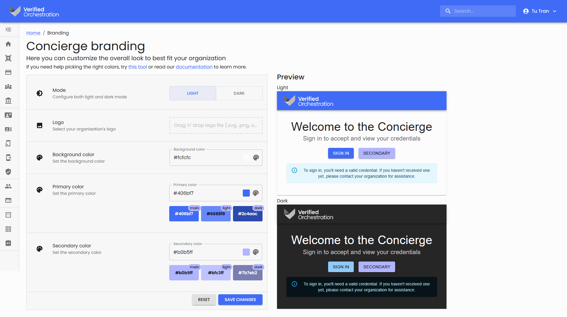Open the secondary color palette picker
567x317 pixels.
(255, 252)
